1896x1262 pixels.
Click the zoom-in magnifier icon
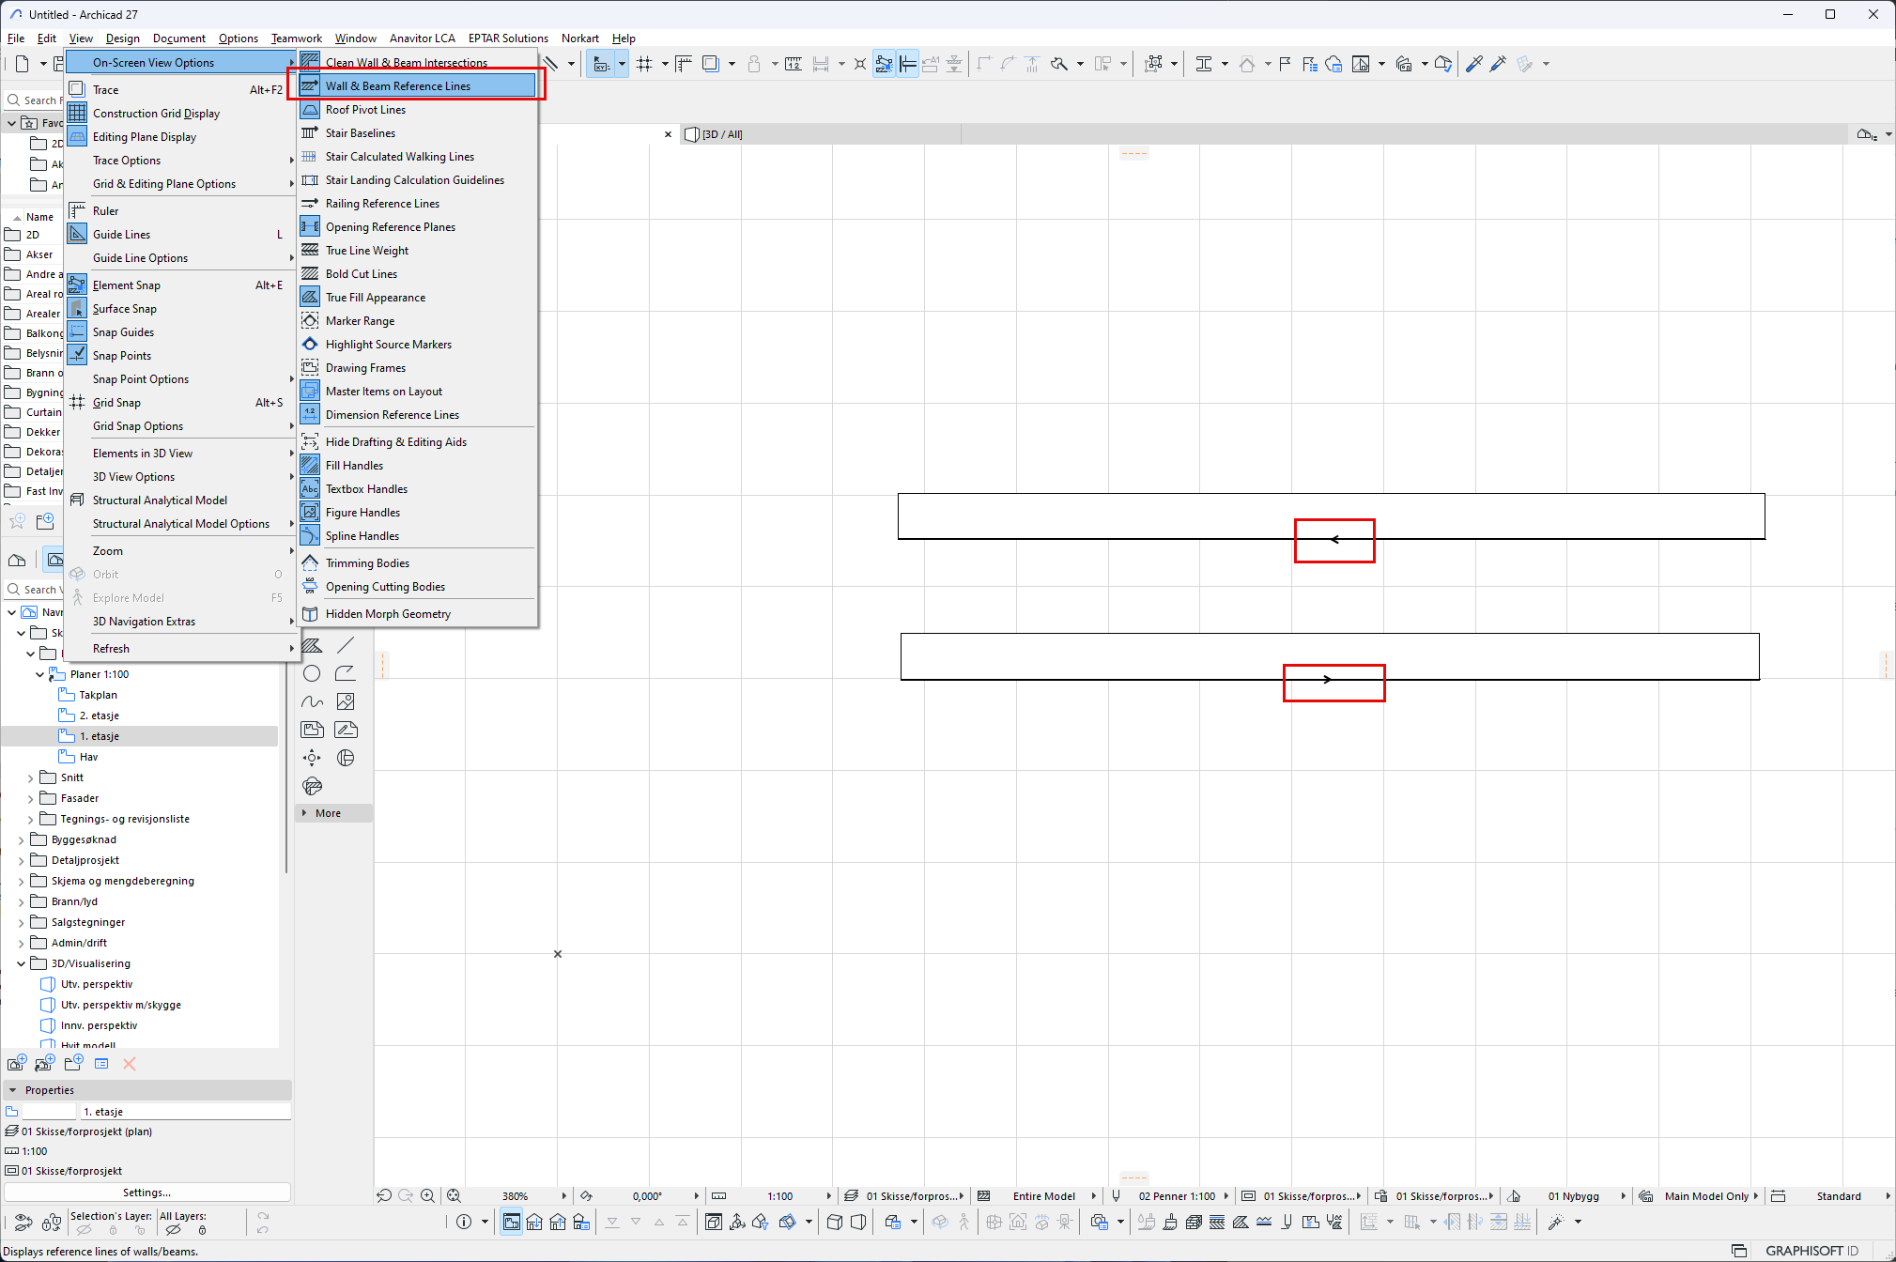point(427,1195)
